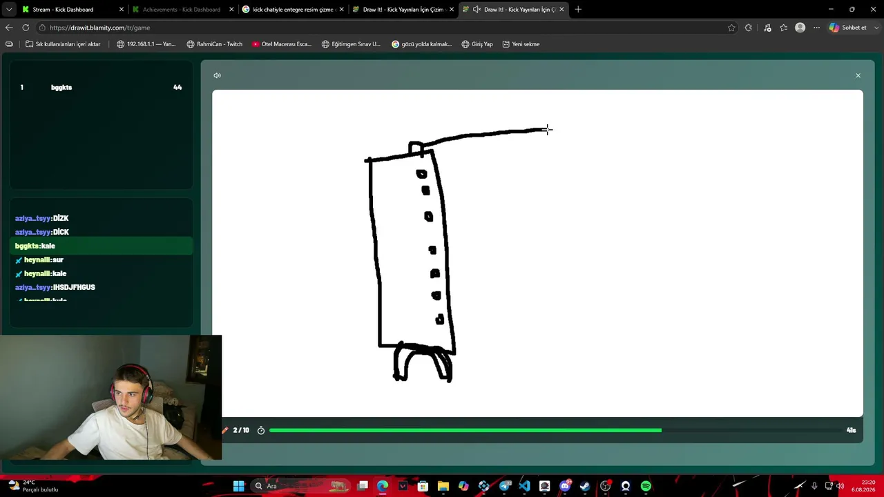Viewport: 884px width, 497px height.
Task: Open Microsoft Store from the taskbar
Action: point(423,486)
